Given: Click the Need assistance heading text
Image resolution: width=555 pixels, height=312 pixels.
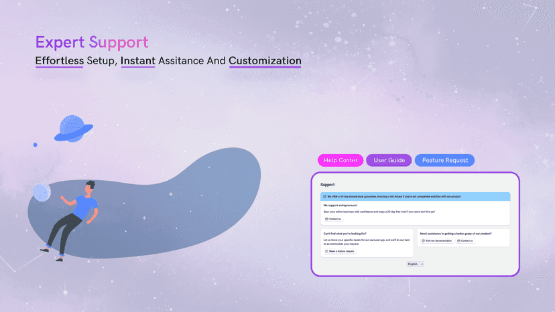Looking at the screenshot, I should 456,234.
